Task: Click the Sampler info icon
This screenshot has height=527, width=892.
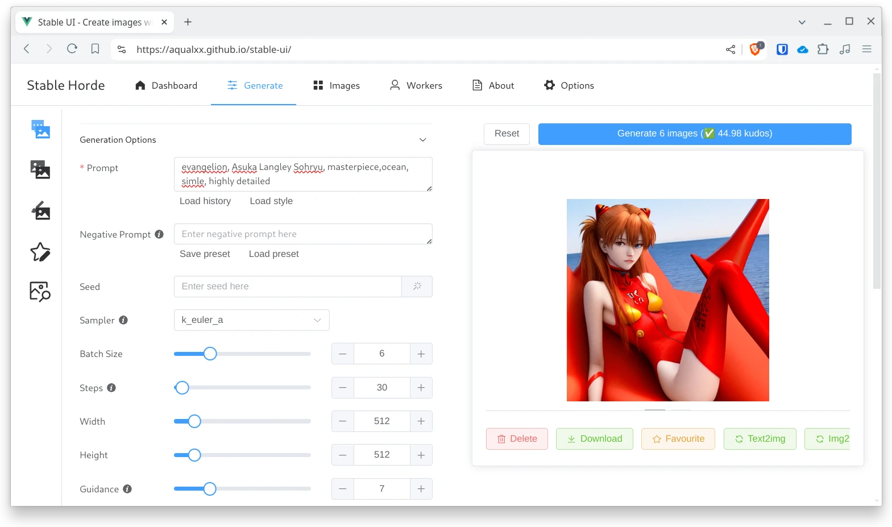Action: 123,320
